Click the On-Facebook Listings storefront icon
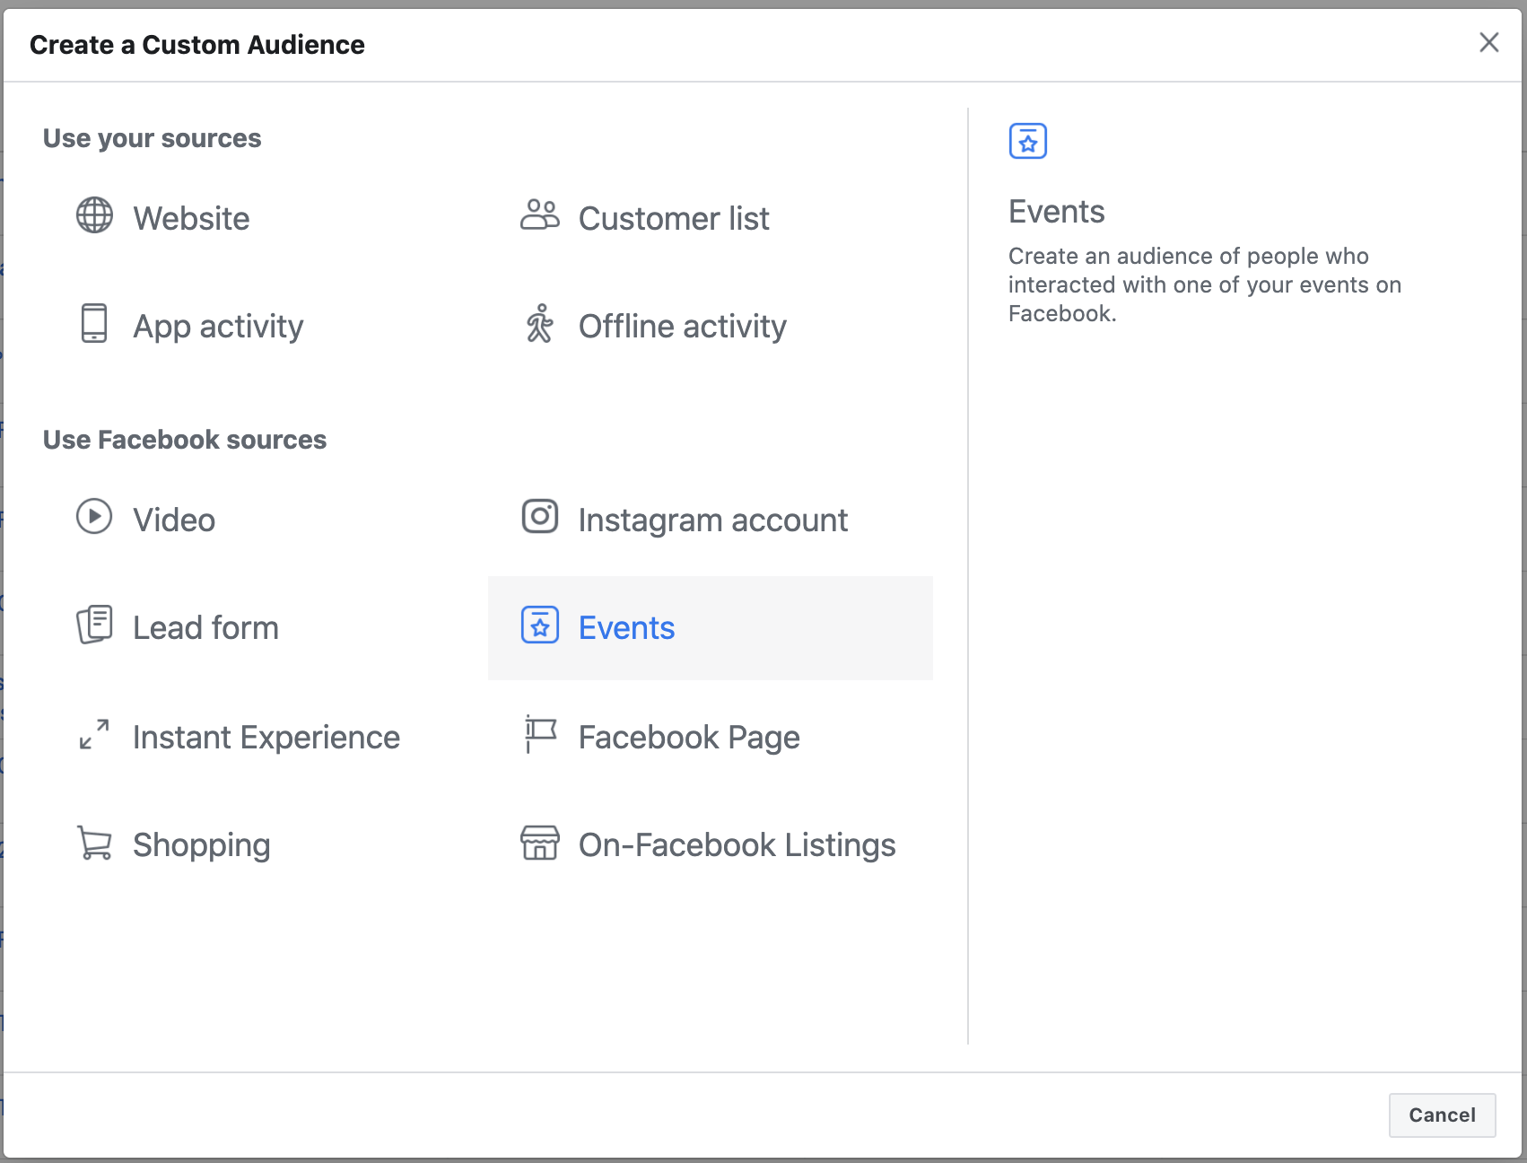 click(540, 843)
